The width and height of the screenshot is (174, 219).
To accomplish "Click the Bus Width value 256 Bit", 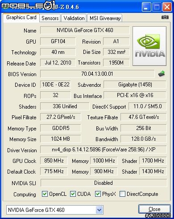I will tap(144, 128).
